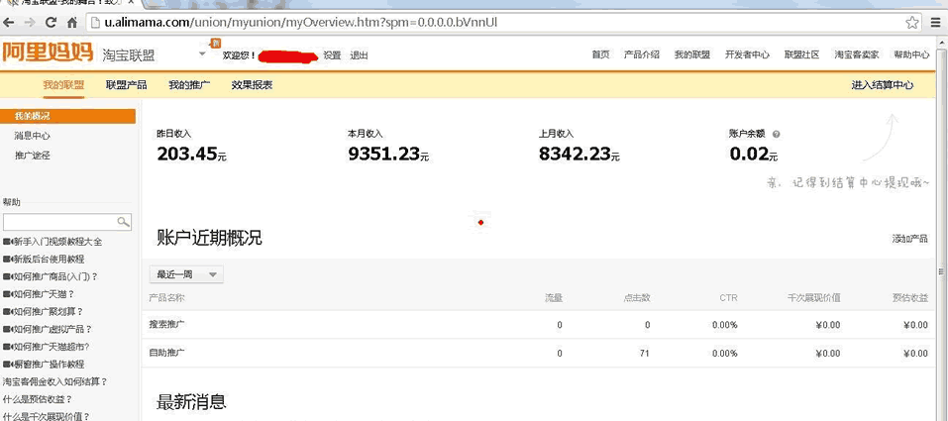
Task: Open 如何推广聚划算? help link
Action: pyautogui.click(x=49, y=312)
